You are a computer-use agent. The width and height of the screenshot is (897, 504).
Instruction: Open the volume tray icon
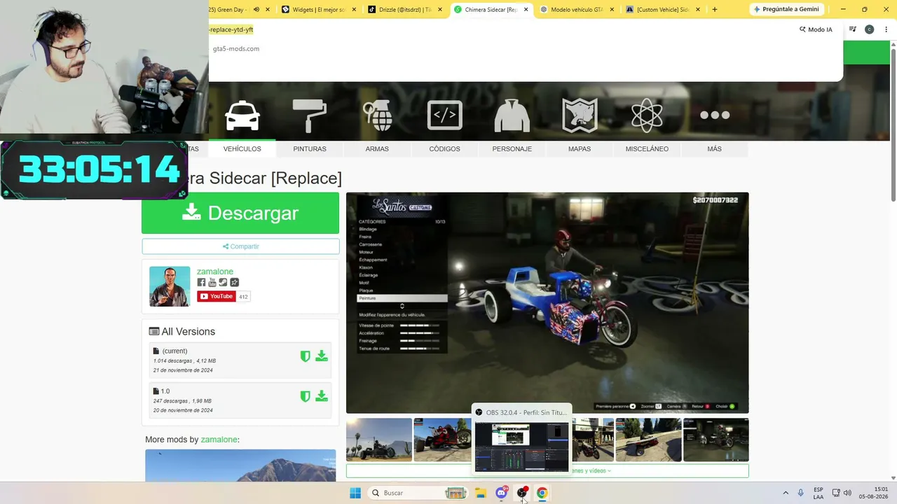point(848,493)
